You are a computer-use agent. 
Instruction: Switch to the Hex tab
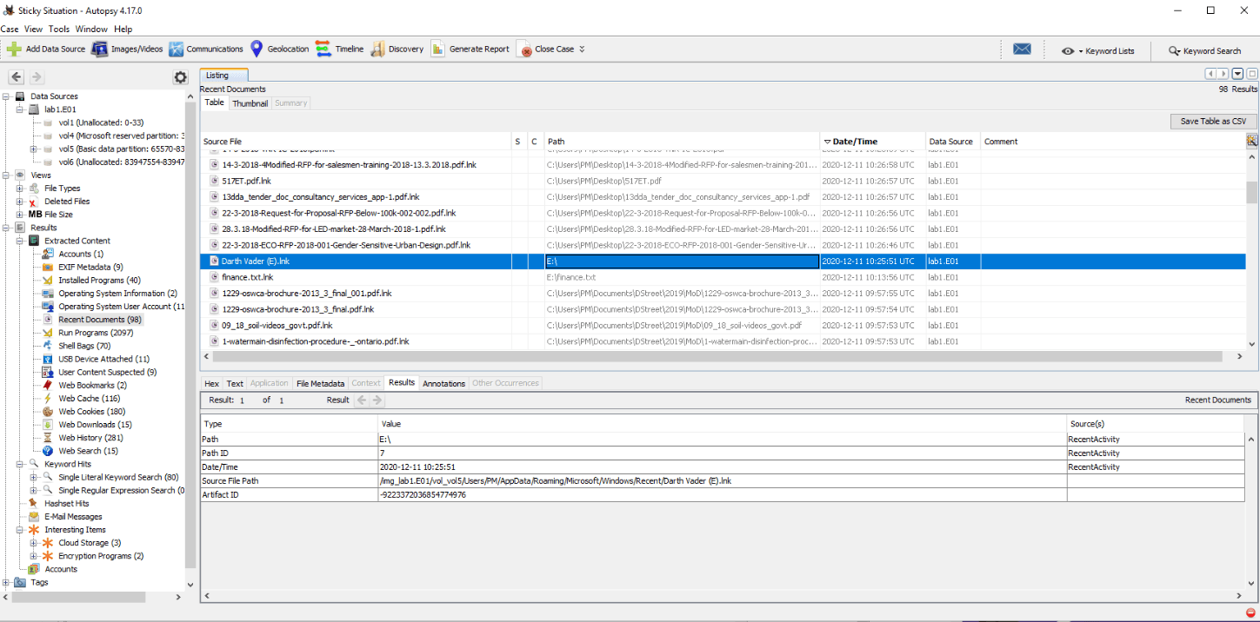click(211, 383)
